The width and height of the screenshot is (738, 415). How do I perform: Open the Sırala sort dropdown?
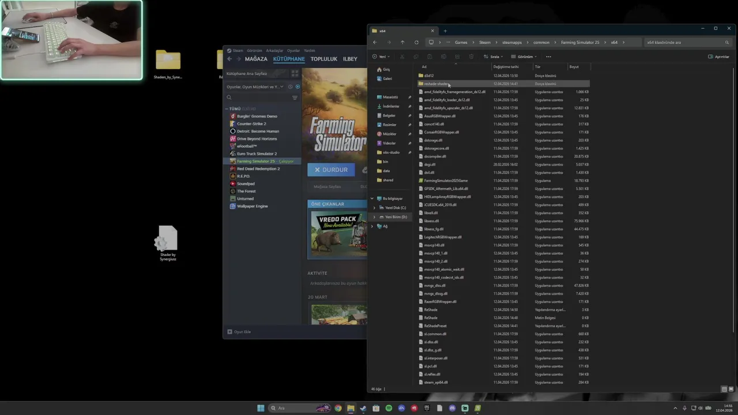click(494, 56)
